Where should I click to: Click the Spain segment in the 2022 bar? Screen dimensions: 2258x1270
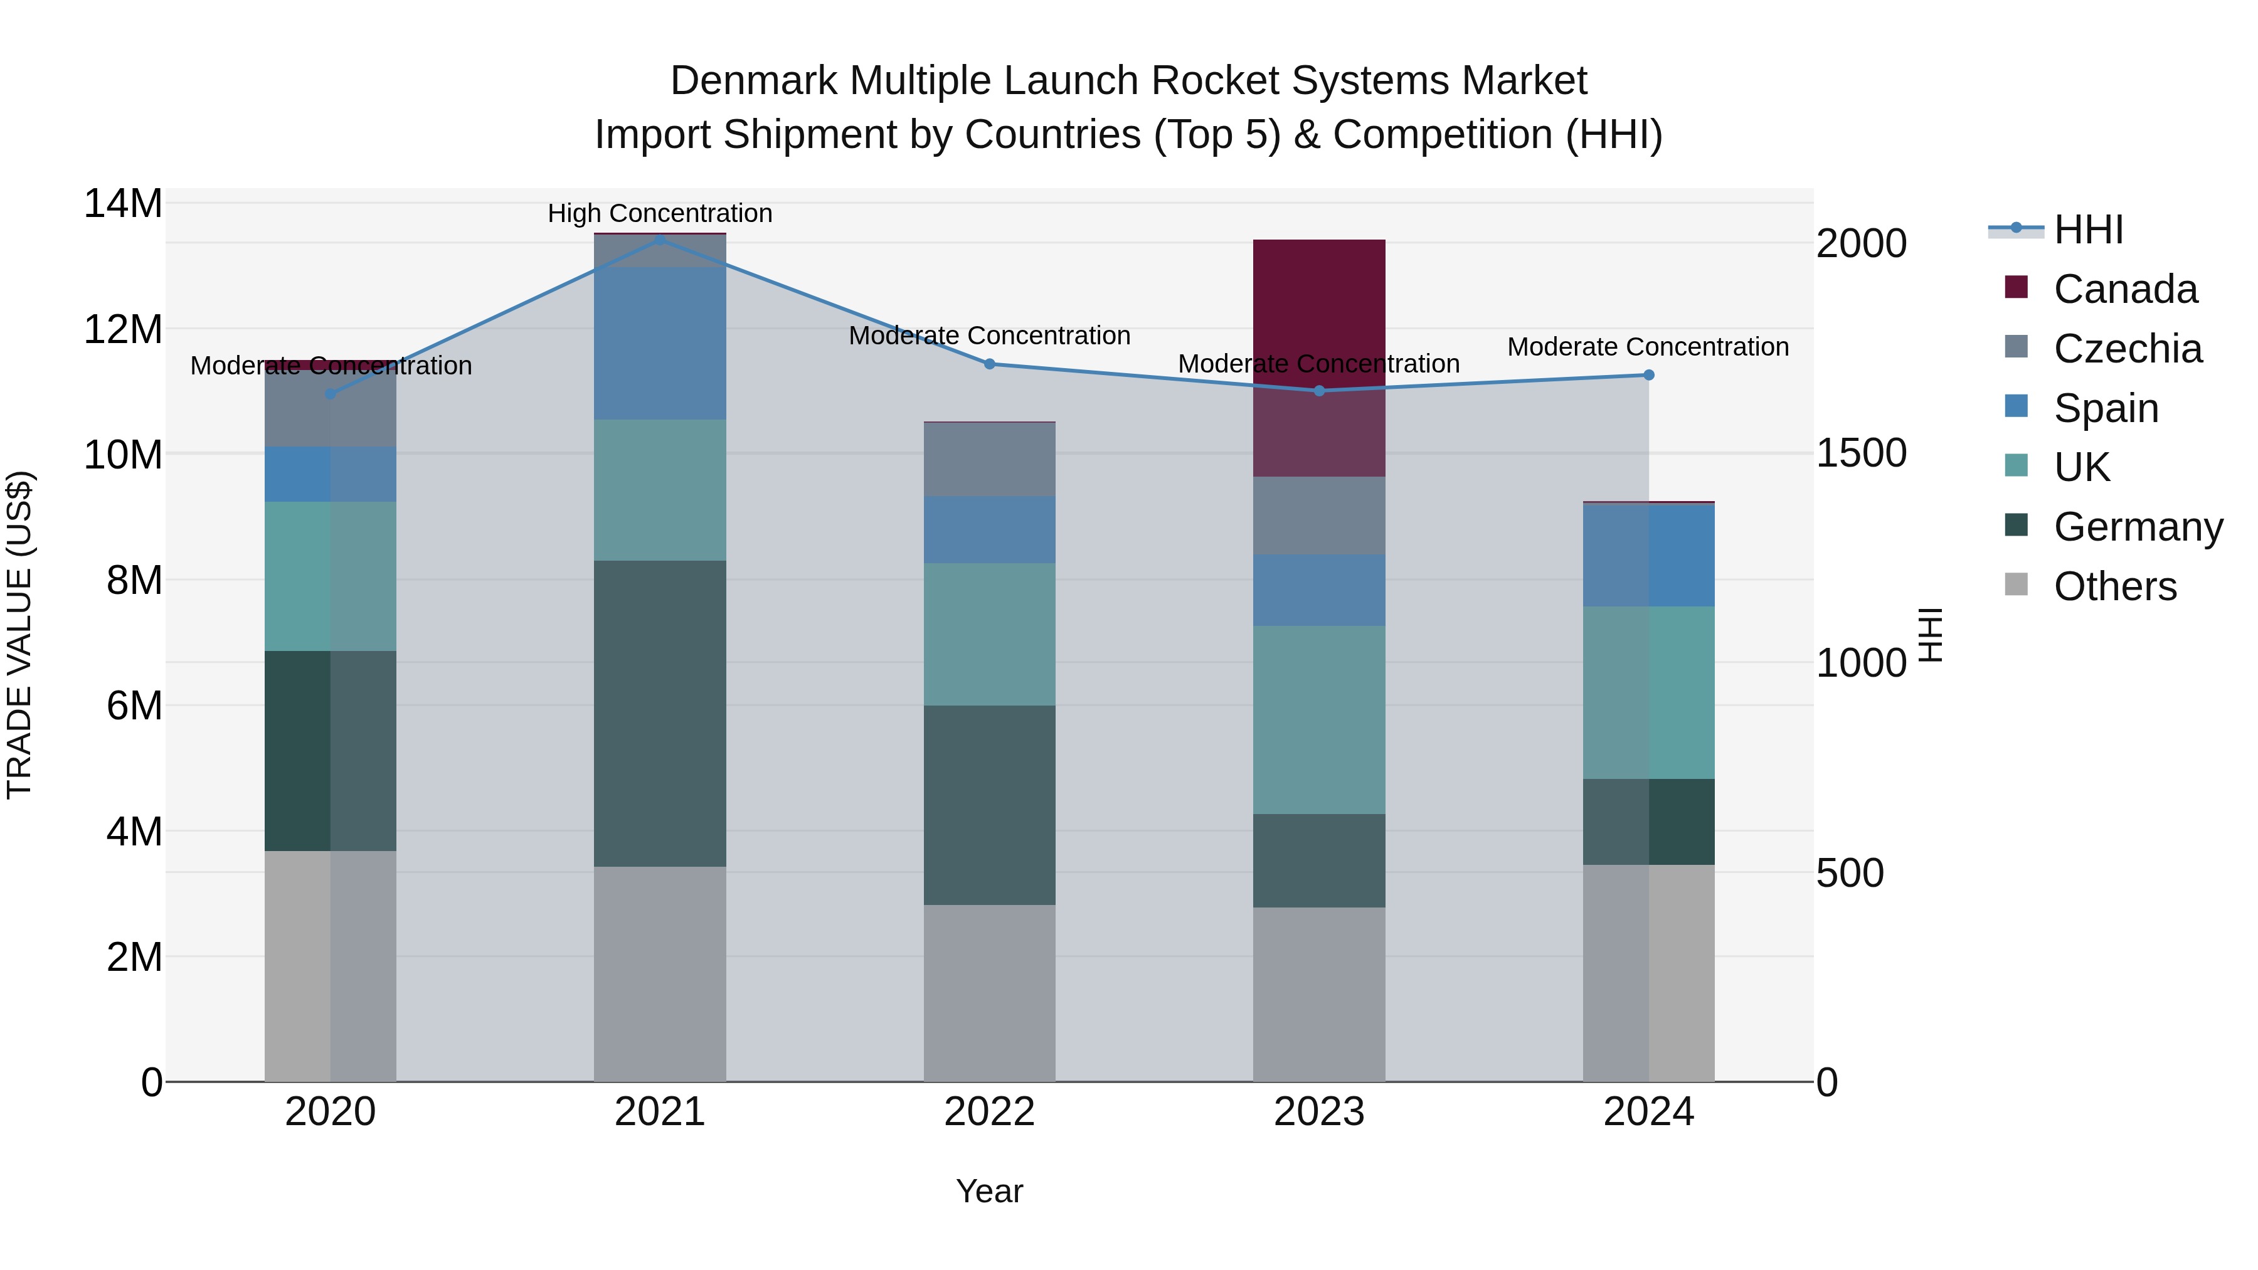pyautogui.click(x=990, y=530)
